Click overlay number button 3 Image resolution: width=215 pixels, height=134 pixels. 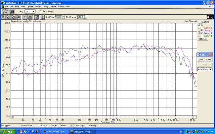[199, 33]
